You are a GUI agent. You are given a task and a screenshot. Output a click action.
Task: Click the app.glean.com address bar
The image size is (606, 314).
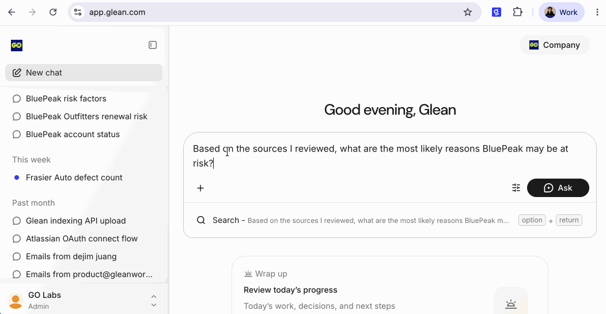pos(274,12)
